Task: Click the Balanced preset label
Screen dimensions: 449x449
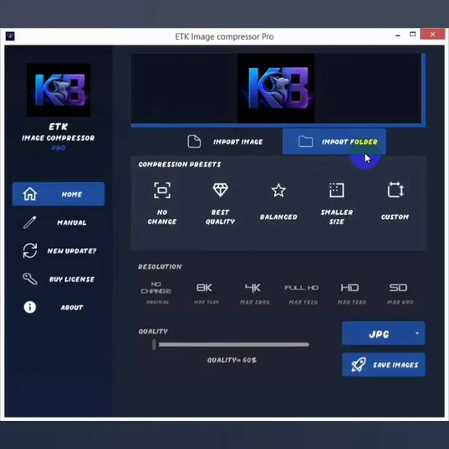Action: (278, 217)
